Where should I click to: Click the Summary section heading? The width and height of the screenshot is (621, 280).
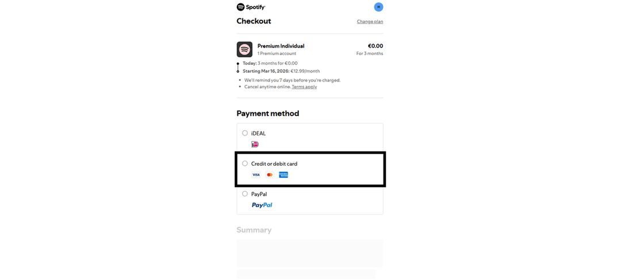pos(254,230)
